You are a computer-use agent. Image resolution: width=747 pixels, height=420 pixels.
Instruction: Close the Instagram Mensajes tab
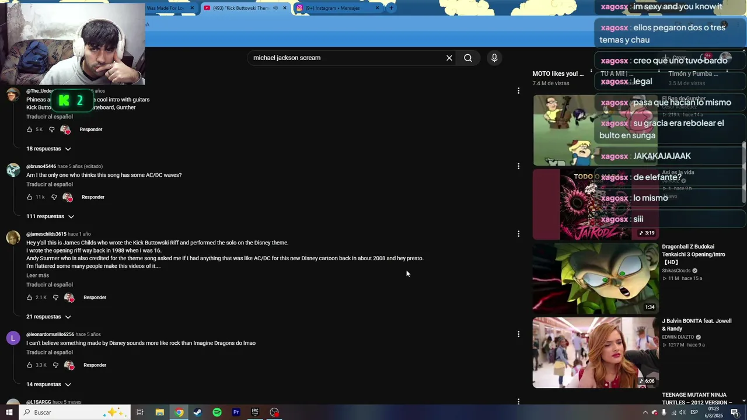tap(377, 8)
